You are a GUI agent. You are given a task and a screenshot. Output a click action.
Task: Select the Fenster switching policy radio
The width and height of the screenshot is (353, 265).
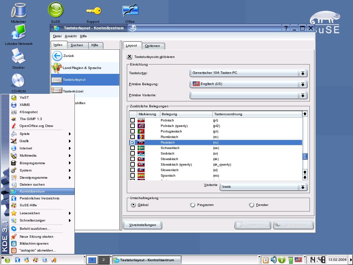[x=251, y=205]
